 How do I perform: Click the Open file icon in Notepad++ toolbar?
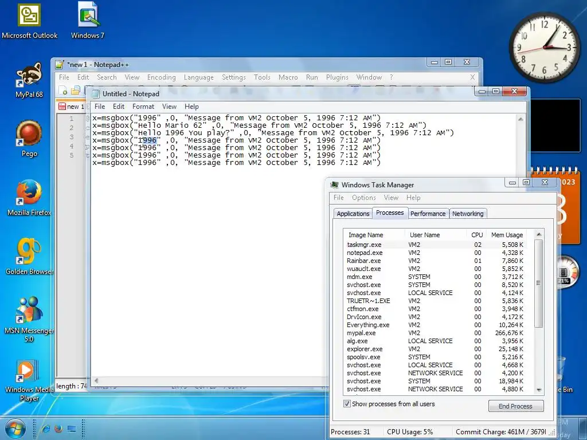(x=76, y=90)
